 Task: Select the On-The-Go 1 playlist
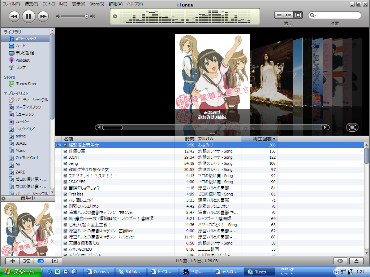[x=25, y=158]
